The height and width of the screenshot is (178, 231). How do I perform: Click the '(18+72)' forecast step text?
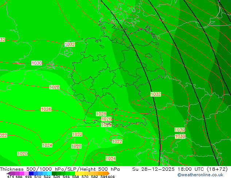(x=217, y=169)
